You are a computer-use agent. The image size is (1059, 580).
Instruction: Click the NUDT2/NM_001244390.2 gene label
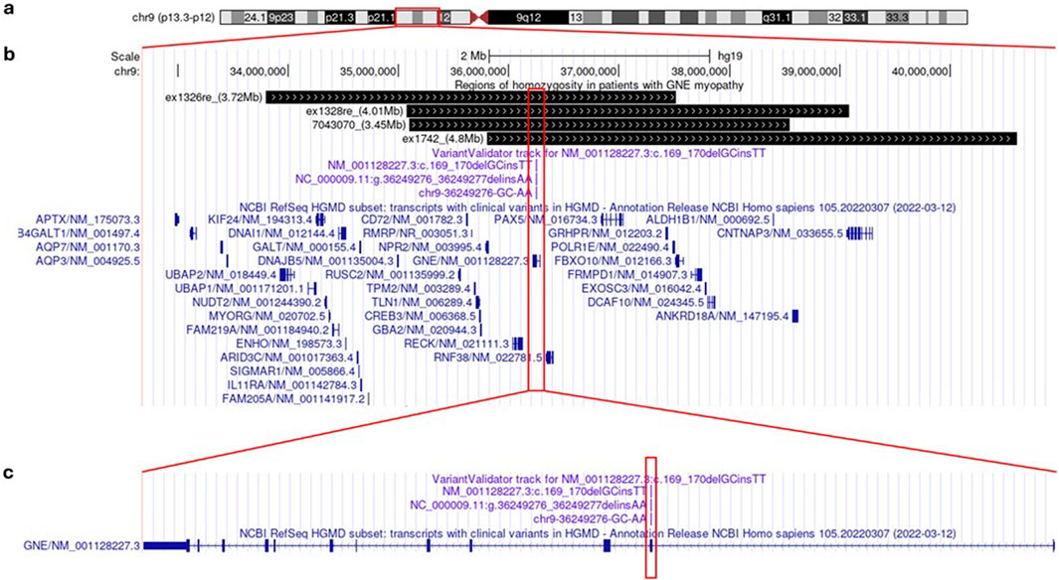pyautogui.click(x=257, y=302)
